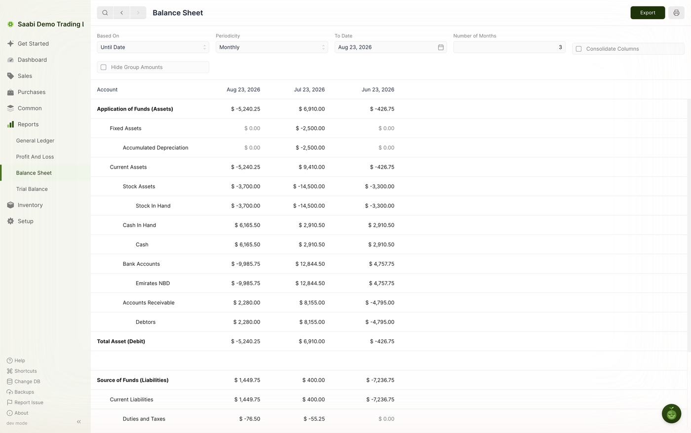691x433 pixels.
Task: Open the green fruit mascot button
Action: (x=671, y=414)
